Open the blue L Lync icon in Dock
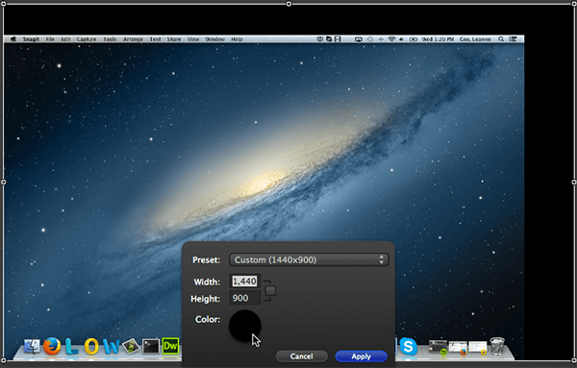 point(72,346)
